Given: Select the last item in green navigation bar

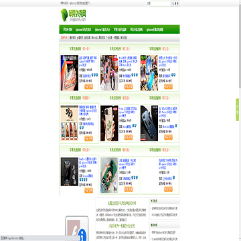Looking at the screenshot, I should click(155, 29).
